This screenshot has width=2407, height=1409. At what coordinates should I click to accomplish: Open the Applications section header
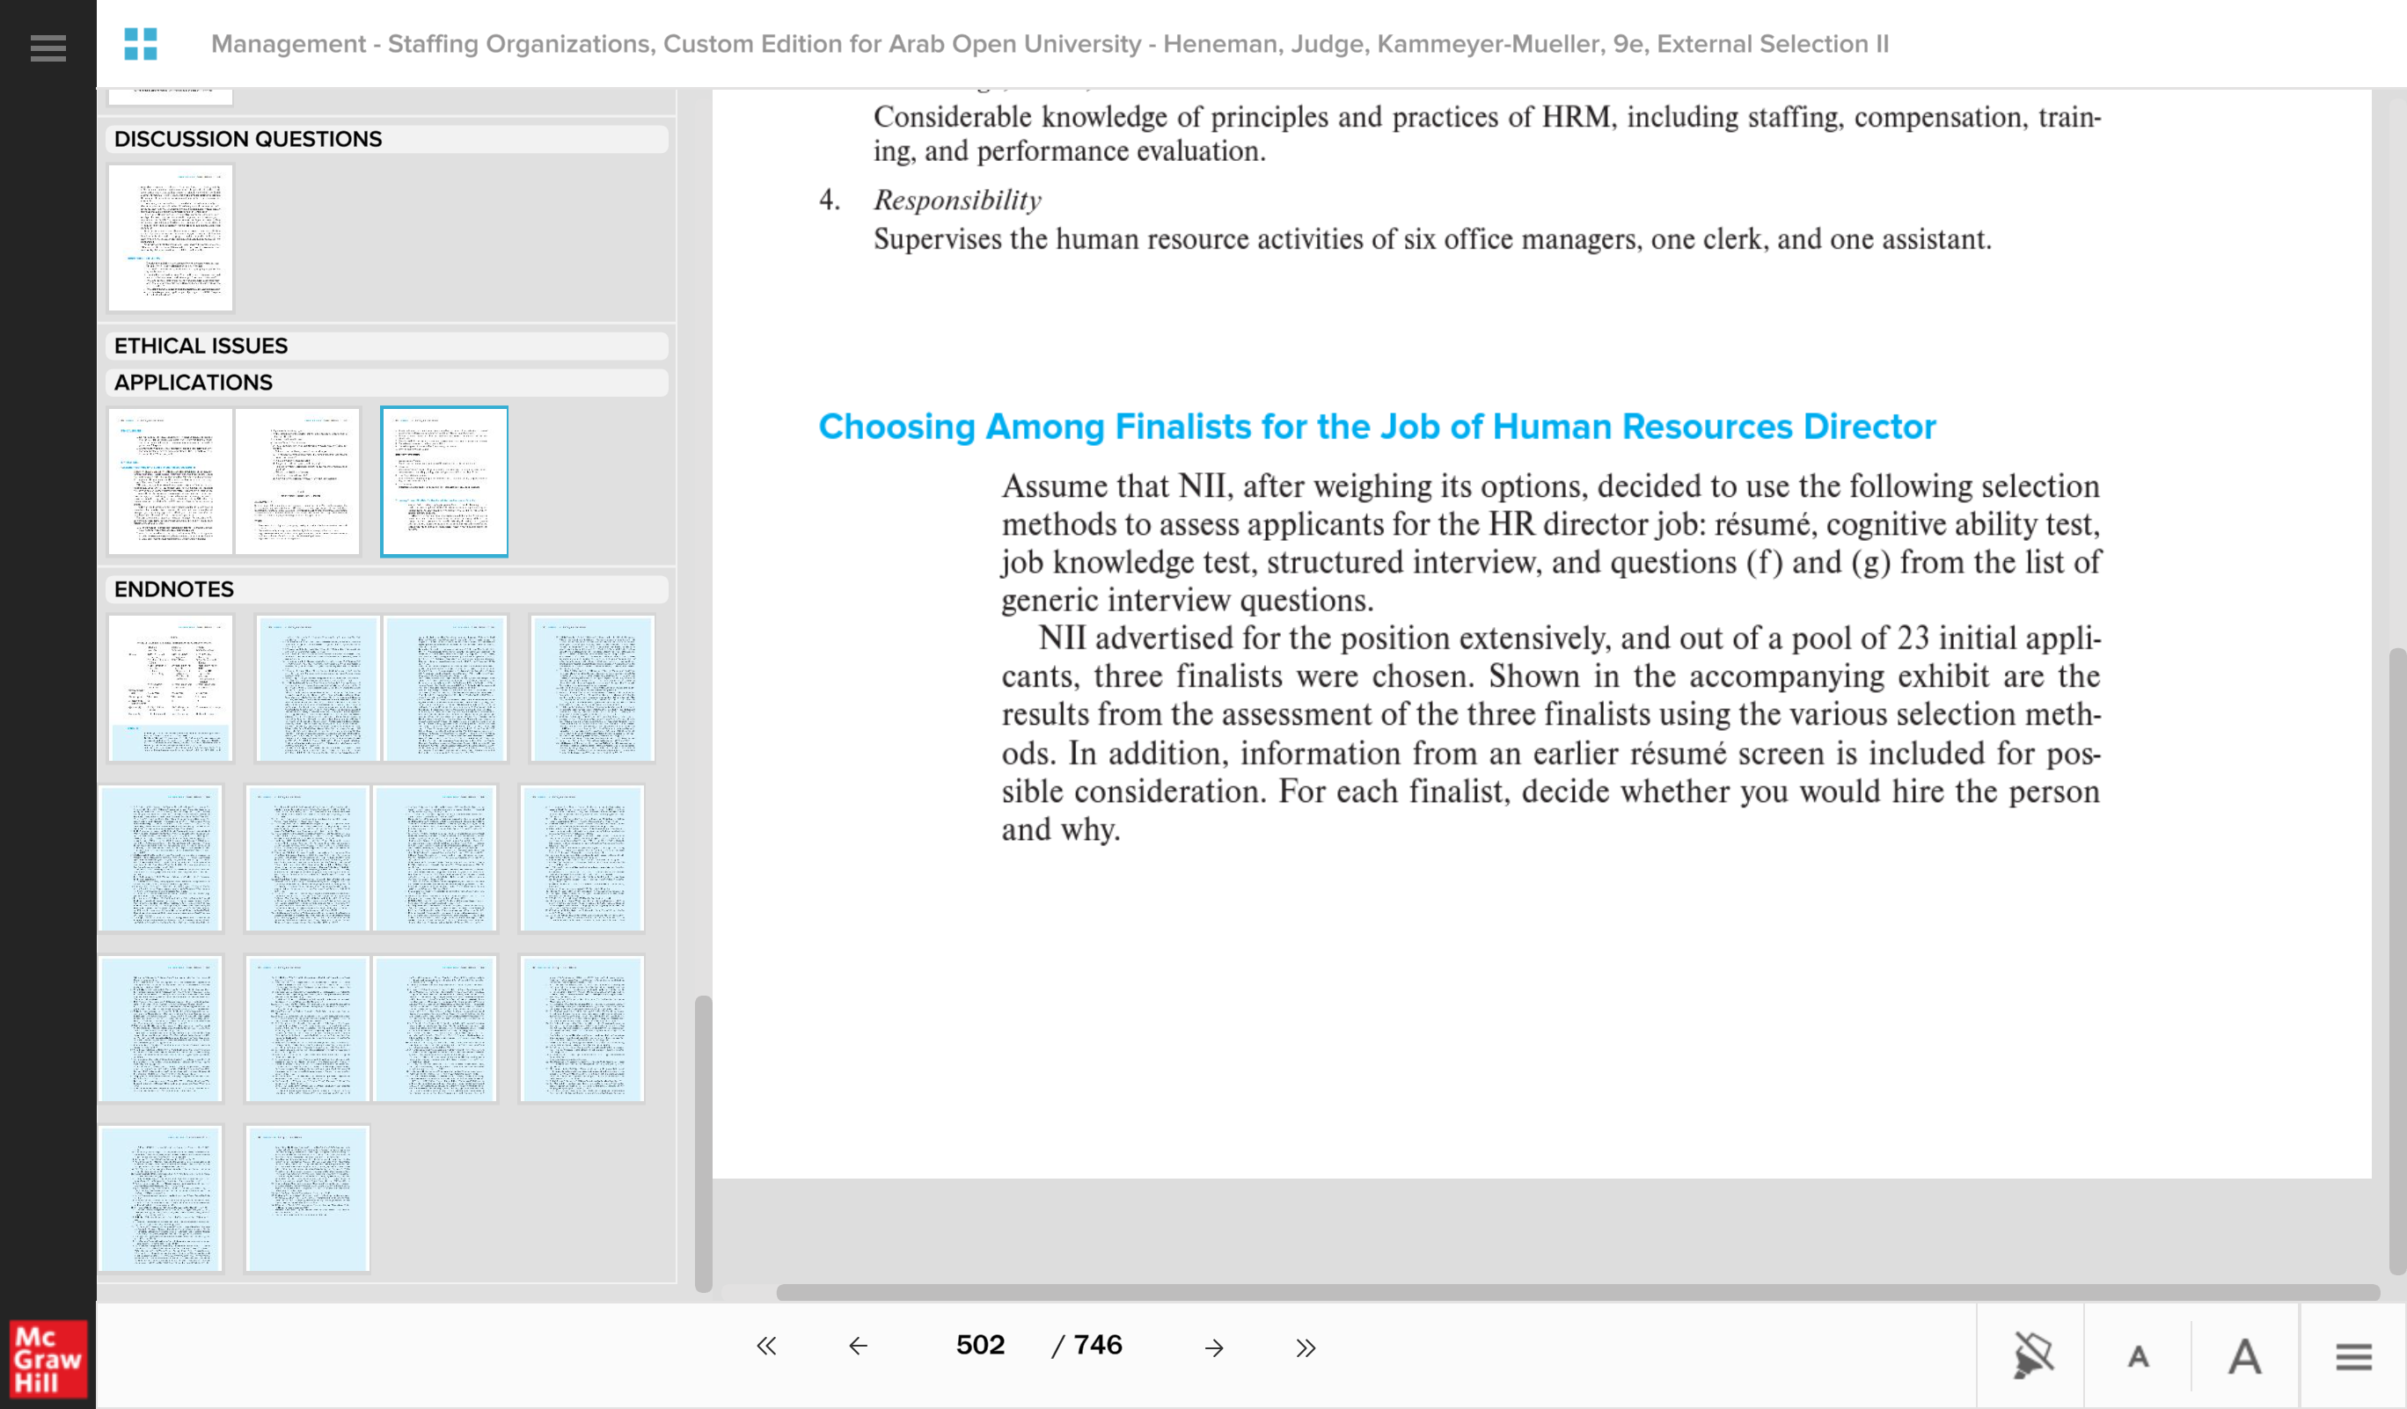coord(387,383)
